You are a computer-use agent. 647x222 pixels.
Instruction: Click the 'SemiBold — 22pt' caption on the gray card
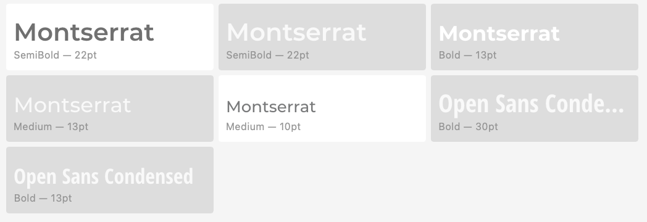267,55
